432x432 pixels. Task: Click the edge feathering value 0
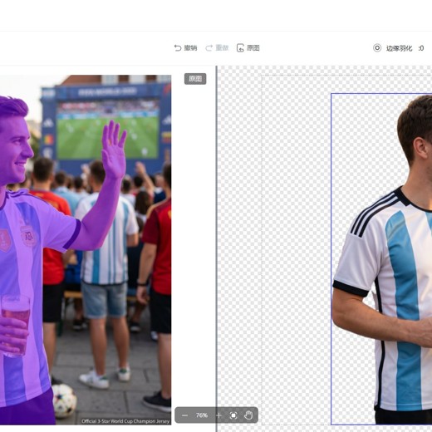coord(422,48)
